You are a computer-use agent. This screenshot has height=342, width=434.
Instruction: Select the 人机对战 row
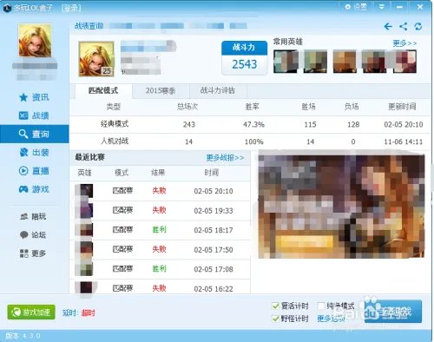250,141
